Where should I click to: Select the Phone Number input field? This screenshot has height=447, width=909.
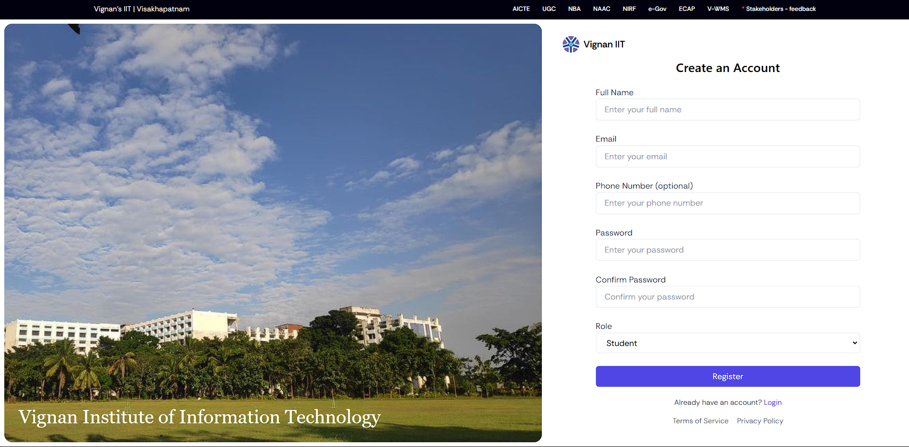click(x=727, y=203)
